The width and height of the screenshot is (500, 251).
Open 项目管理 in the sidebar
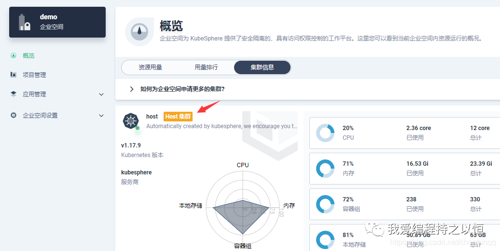(34, 75)
